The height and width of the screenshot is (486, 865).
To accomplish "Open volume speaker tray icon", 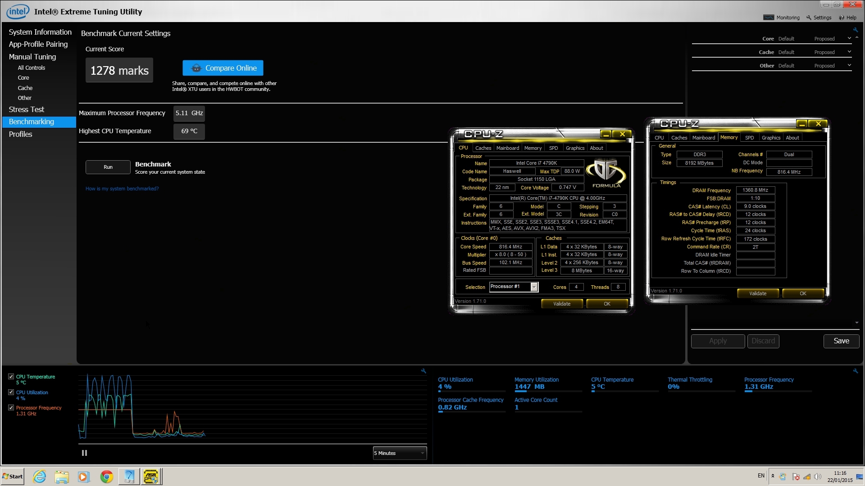I will point(818,477).
